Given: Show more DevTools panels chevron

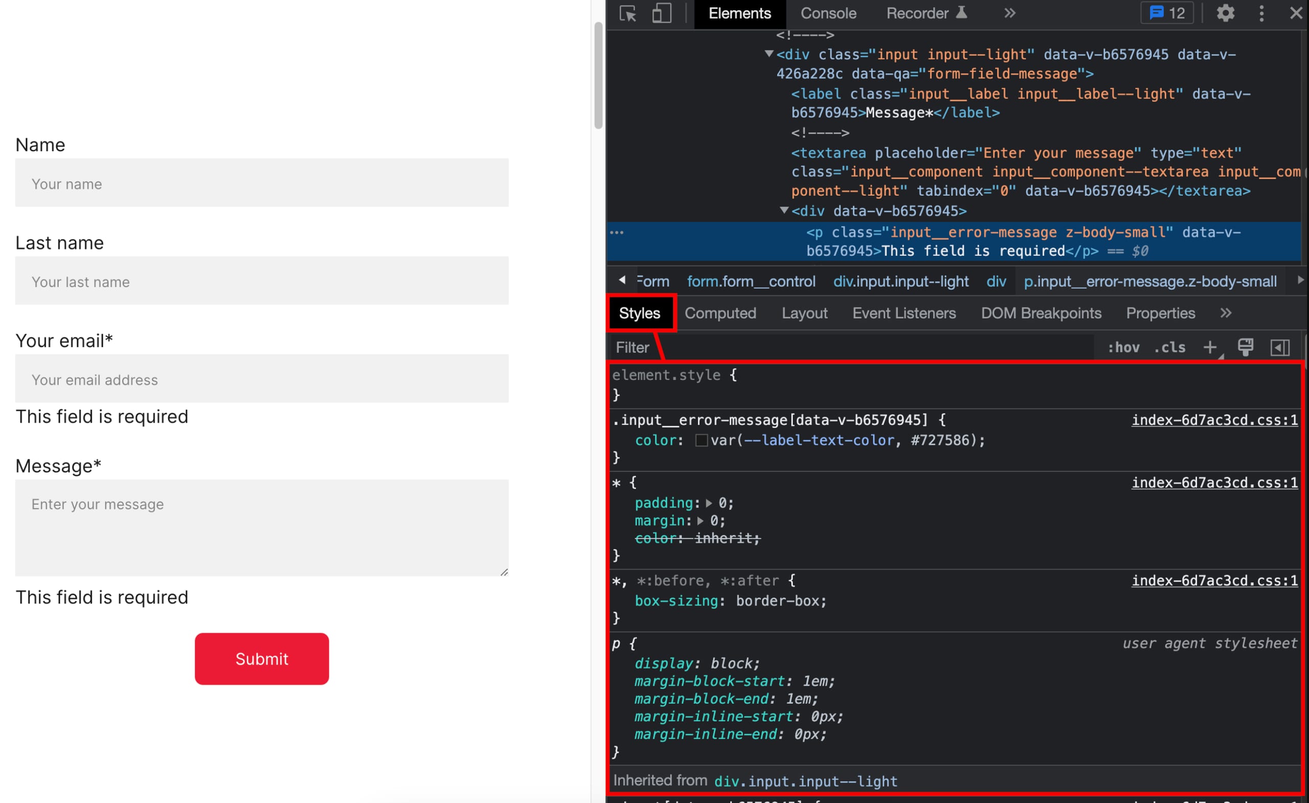Looking at the screenshot, I should (1009, 13).
